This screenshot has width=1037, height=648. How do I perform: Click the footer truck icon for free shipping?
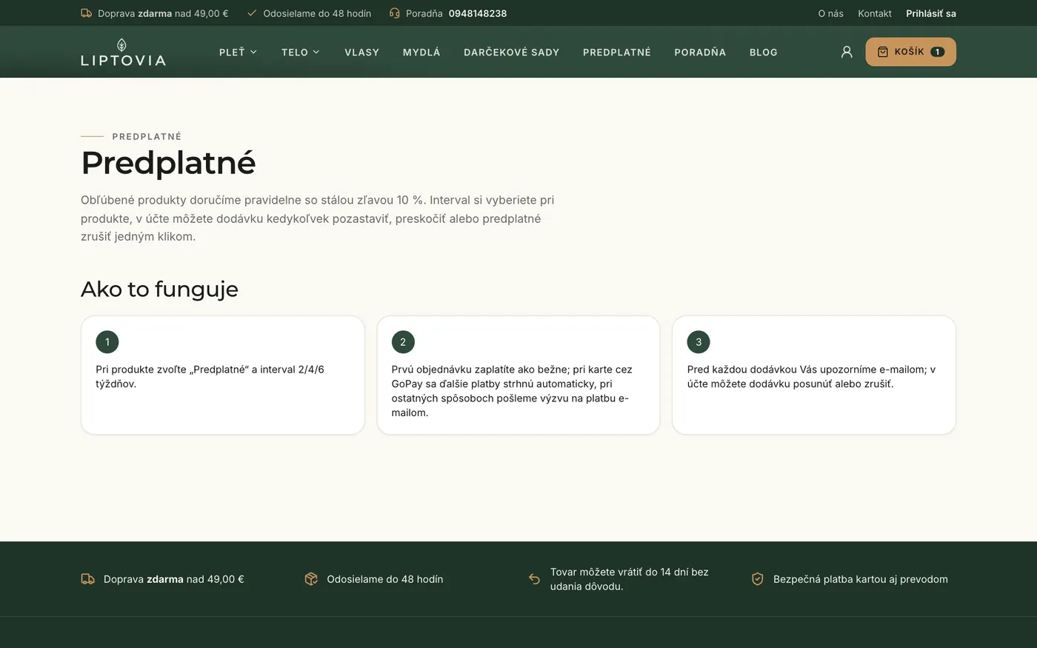[87, 579]
